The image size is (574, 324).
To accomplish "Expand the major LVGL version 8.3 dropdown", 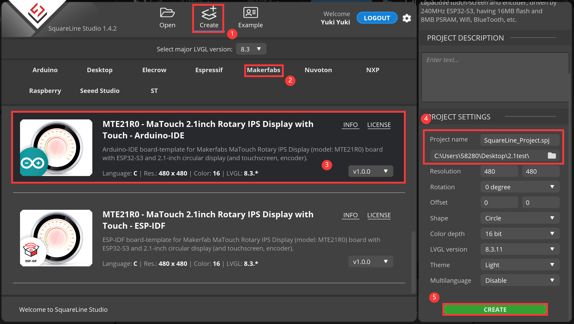I will click(251, 49).
